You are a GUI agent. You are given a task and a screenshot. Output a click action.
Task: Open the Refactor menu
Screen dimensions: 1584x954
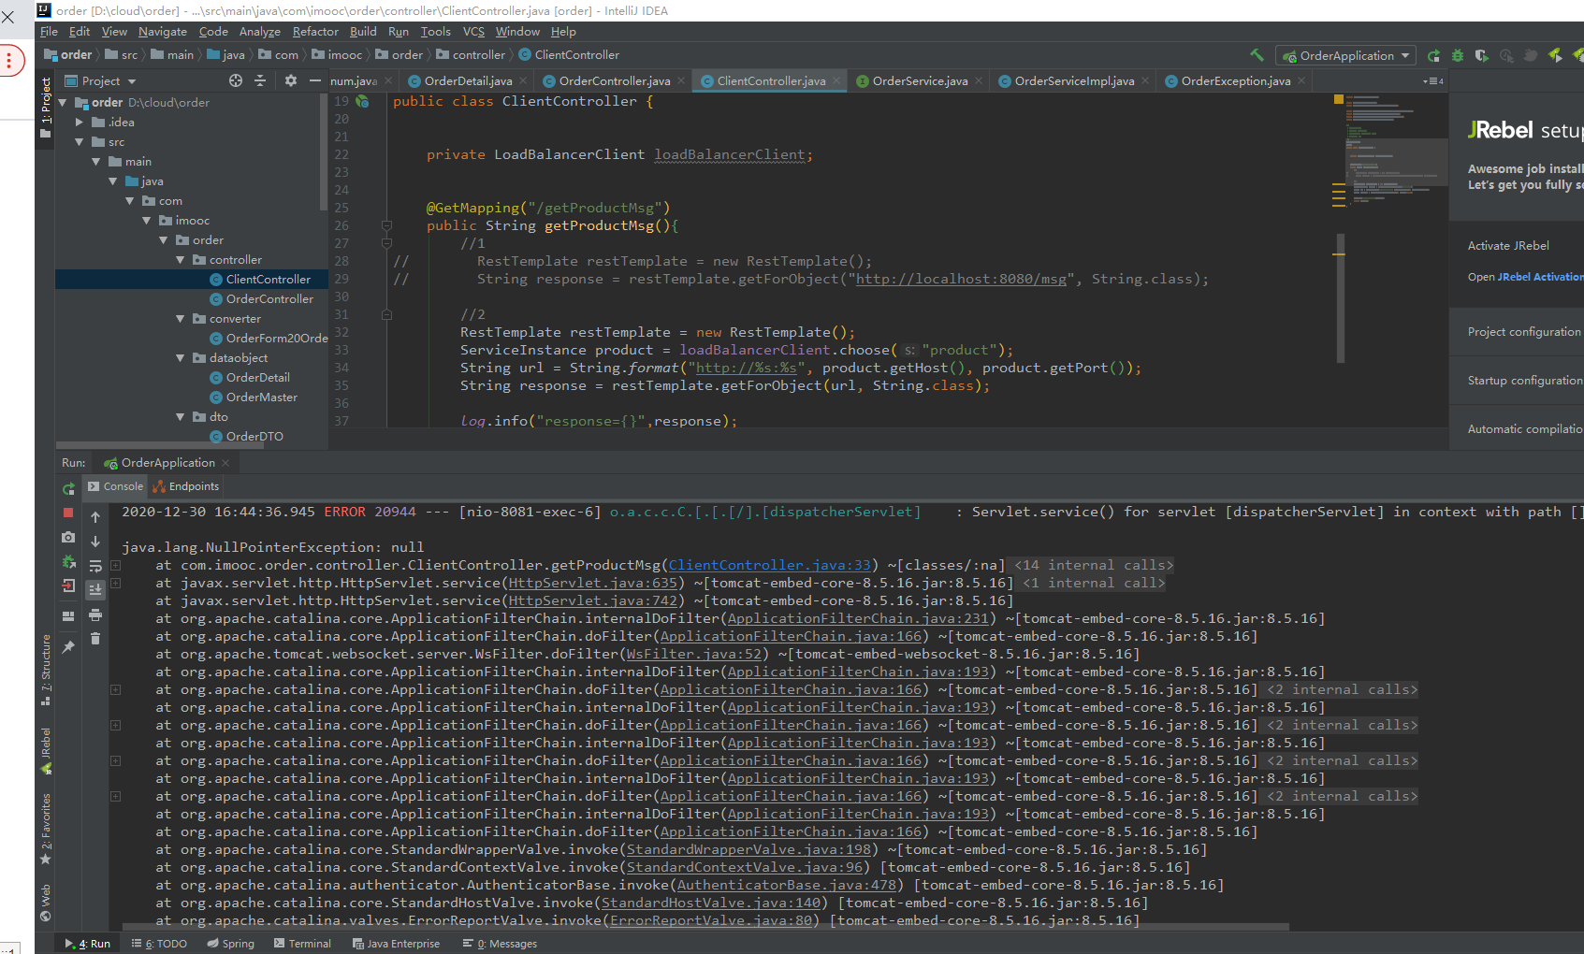coord(315,31)
